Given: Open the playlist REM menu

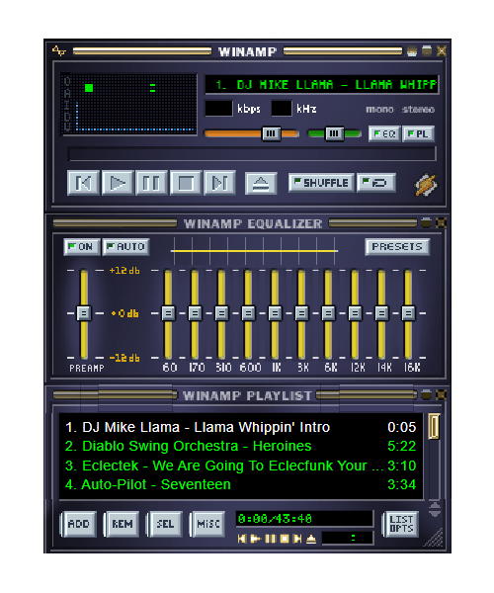Looking at the screenshot, I should [x=123, y=524].
